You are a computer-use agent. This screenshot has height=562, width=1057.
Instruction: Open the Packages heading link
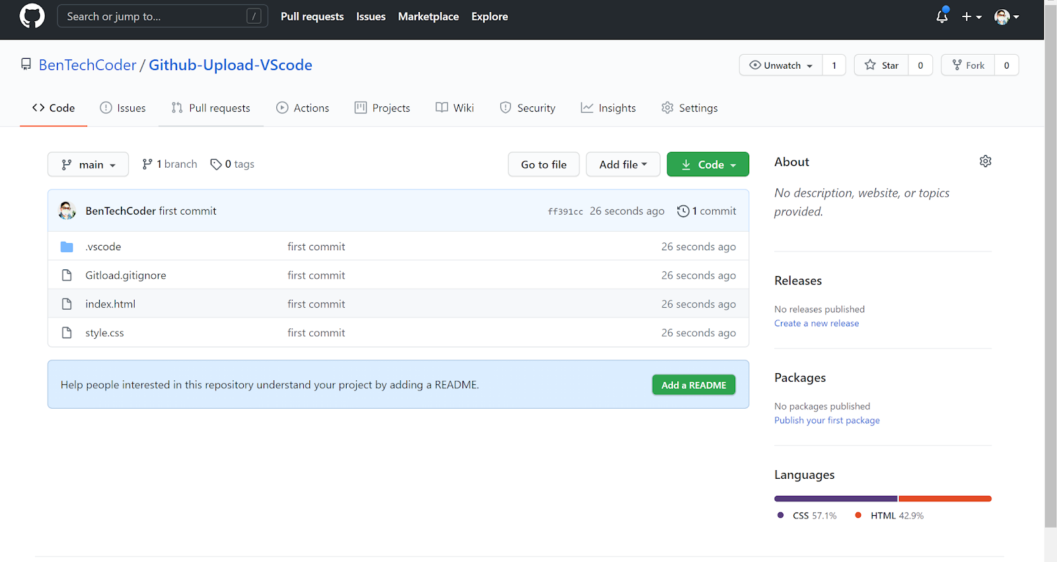(x=800, y=378)
